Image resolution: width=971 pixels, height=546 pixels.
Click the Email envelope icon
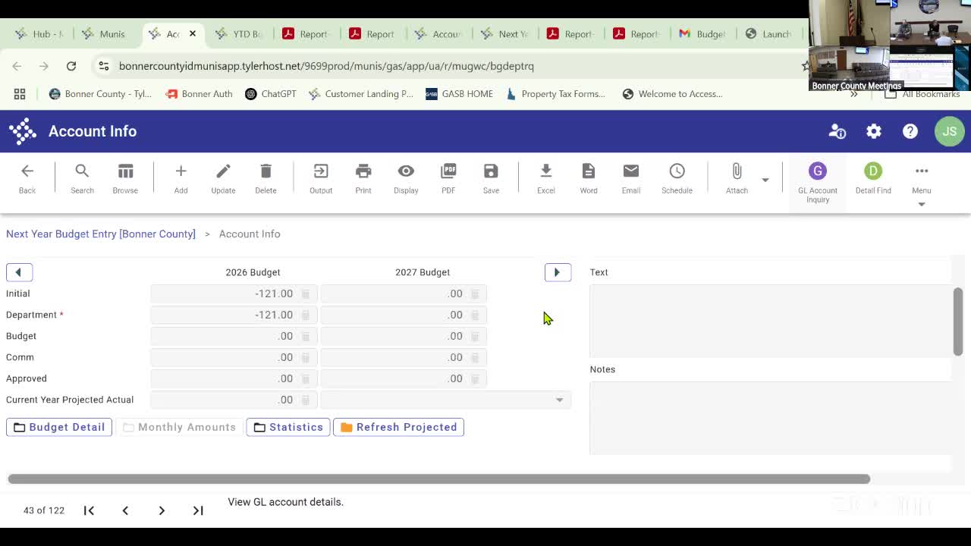tap(631, 179)
